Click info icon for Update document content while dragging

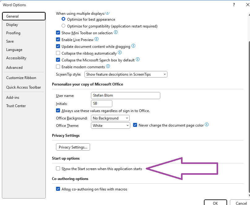pos(133,46)
